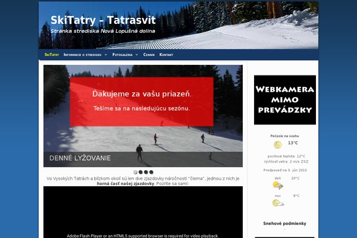The image size is (357, 238).
Task: Click the Adobe Flash Player required message
Action: point(143,236)
